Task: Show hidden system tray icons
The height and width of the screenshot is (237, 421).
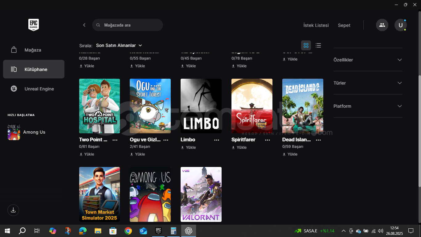Action: 344,231
